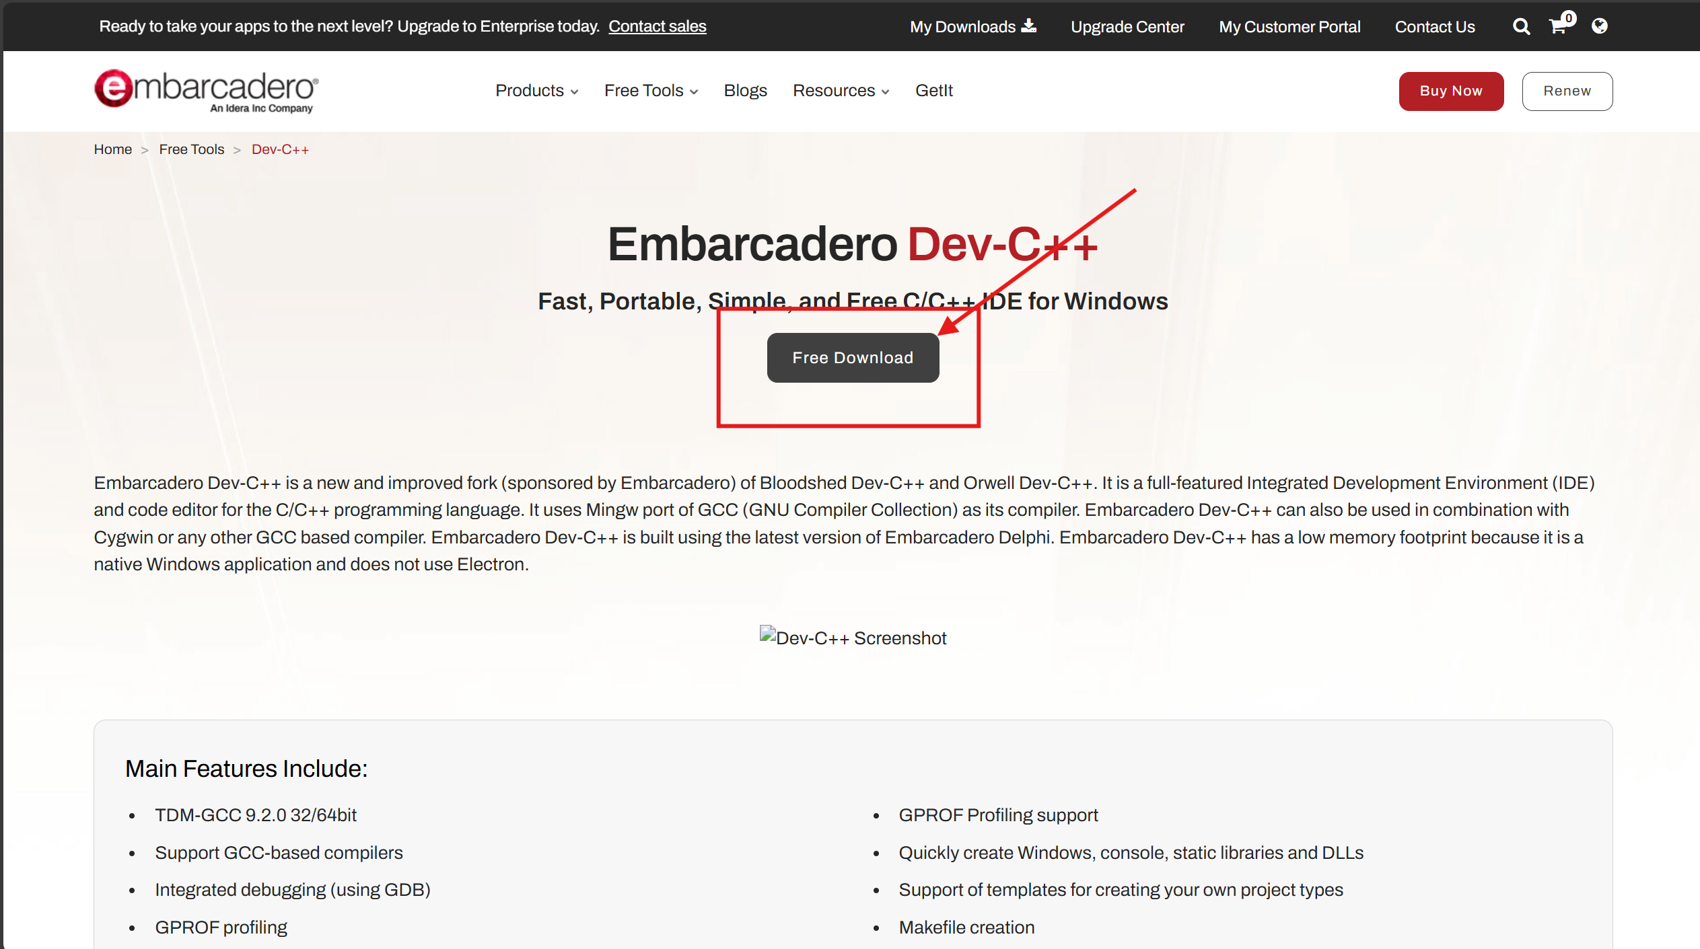The height and width of the screenshot is (949, 1700).
Task: Follow the Contact sales link
Action: tap(657, 26)
